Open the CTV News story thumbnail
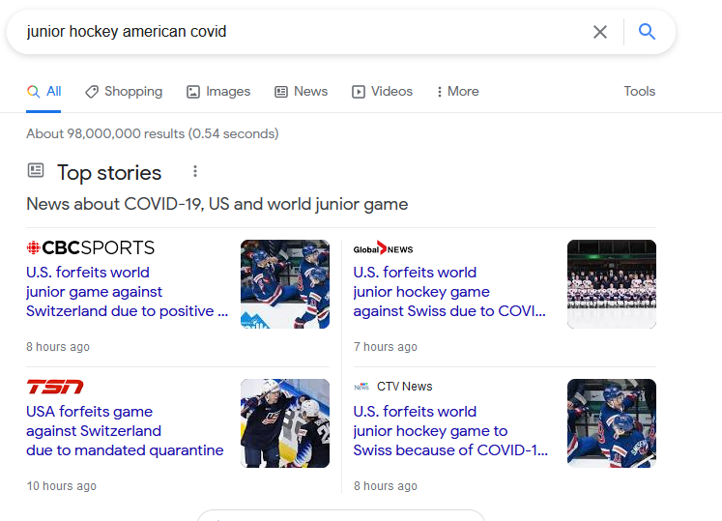The width and height of the screenshot is (722, 521). tap(612, 423)
